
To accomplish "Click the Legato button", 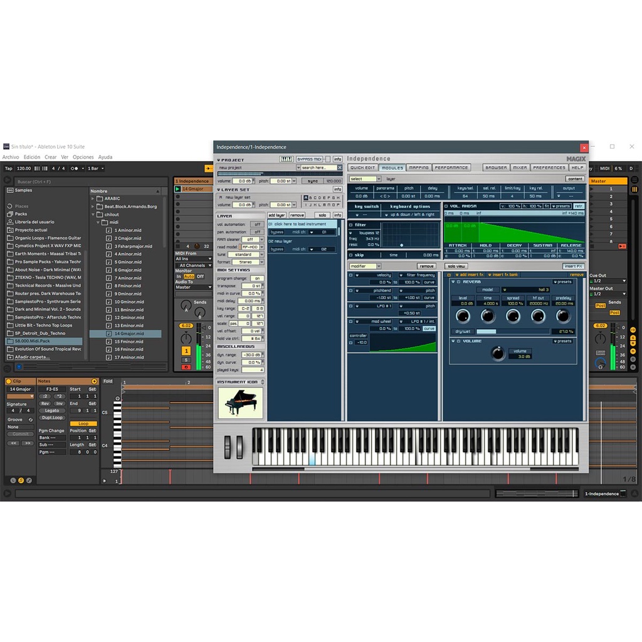I will pyautogui.click(x=52, y=411).
